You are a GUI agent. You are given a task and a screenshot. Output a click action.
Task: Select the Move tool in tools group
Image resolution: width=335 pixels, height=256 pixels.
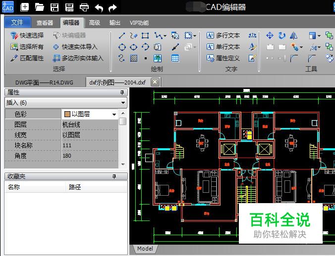pyautogui.click(x=270, y=36)
